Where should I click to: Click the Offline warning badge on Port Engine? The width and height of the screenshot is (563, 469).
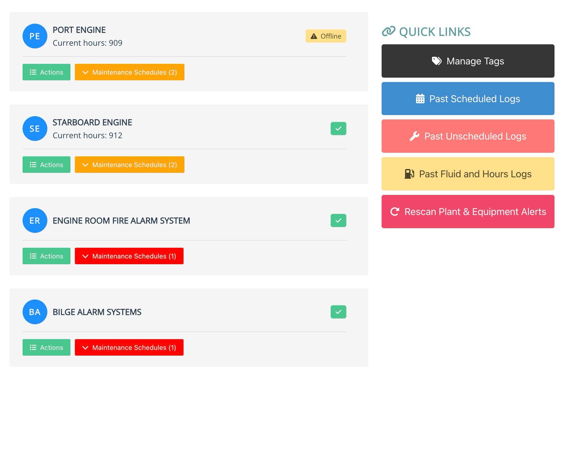click(x=326, y=36)
